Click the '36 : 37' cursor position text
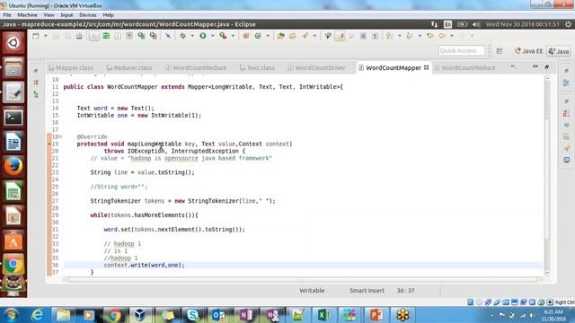This screenshot has width=575, height=323. (x=405, y=291)
